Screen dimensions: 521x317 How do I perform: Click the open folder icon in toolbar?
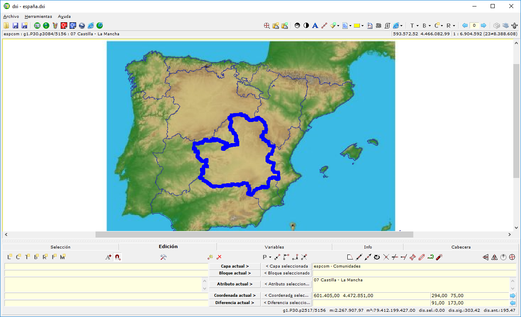pyautogui.click(x=6, y=26)
